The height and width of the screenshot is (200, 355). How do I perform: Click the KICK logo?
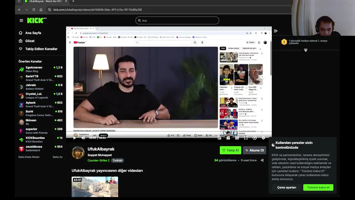[x=37, y=20]
